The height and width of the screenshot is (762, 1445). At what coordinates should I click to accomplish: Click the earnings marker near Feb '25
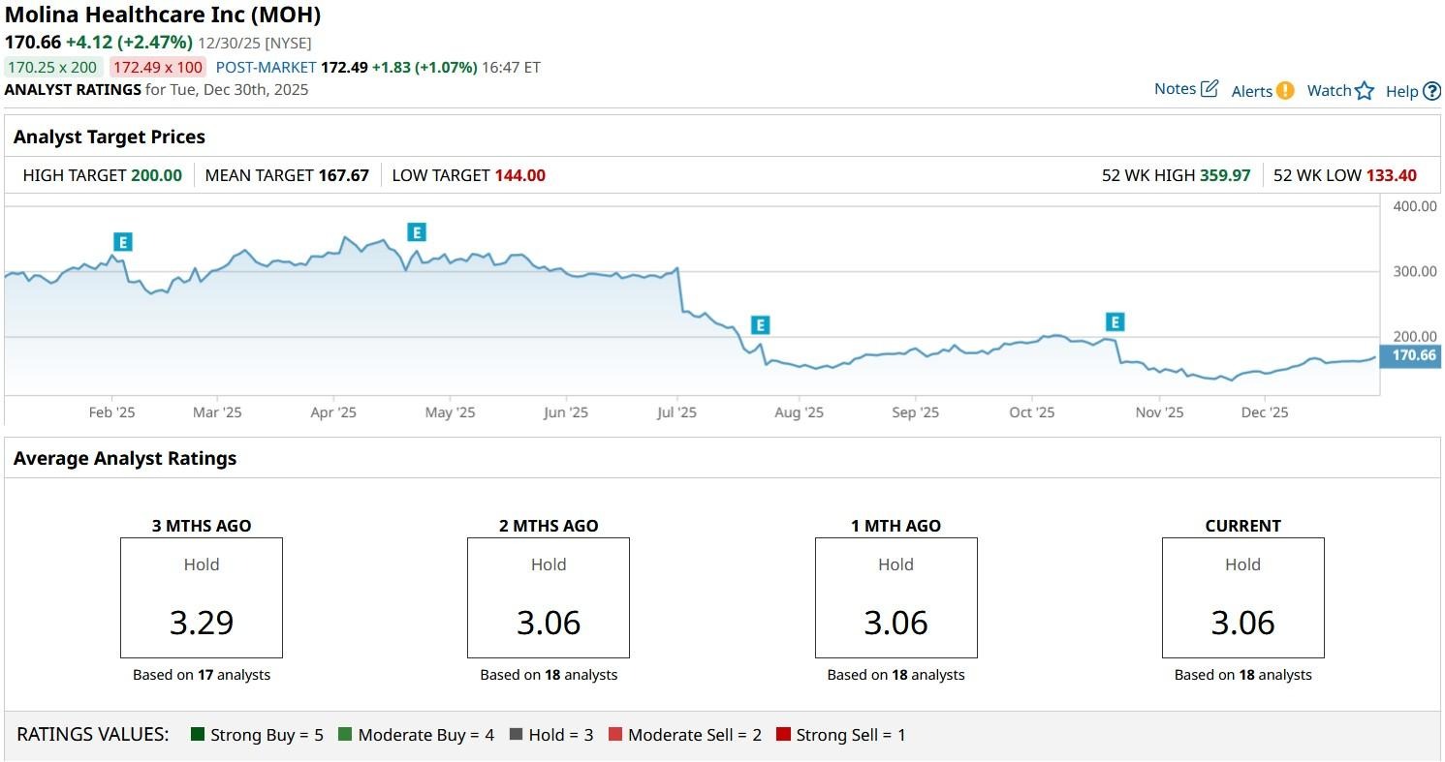click(x=122, y=242)
